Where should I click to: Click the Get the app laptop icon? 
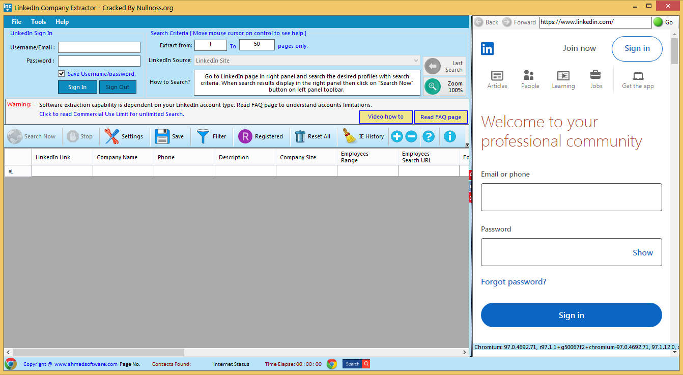638,76
